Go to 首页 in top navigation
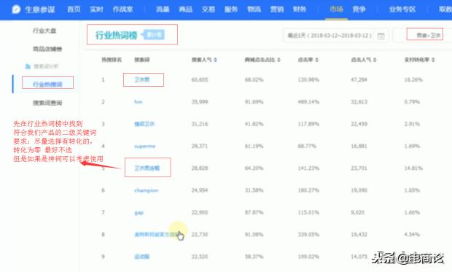452x272 pixels. pos(74,9)
